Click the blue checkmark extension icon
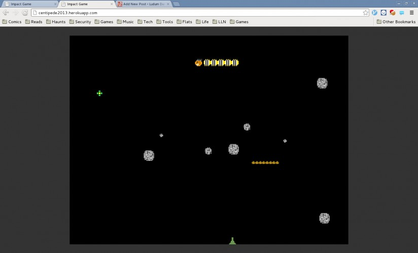The height and width of the screenshot is (253, 418). coord(374,13)
